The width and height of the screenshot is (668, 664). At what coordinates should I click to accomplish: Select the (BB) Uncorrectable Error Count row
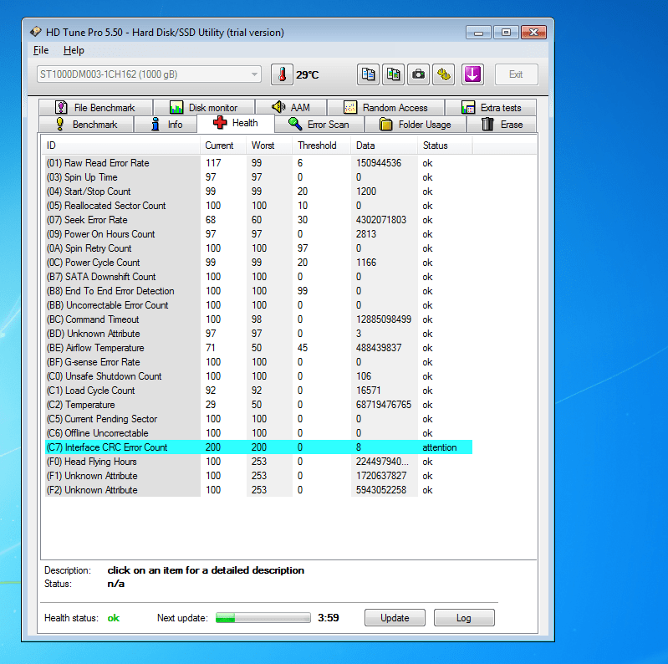coord(258,304)
